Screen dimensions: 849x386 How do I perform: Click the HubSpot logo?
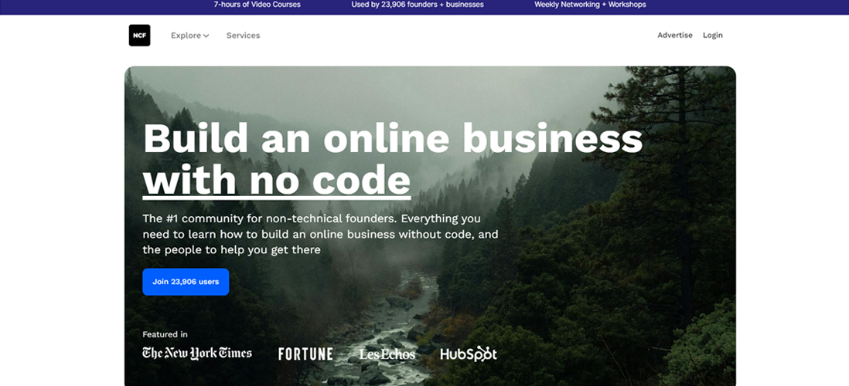[469, 354]
